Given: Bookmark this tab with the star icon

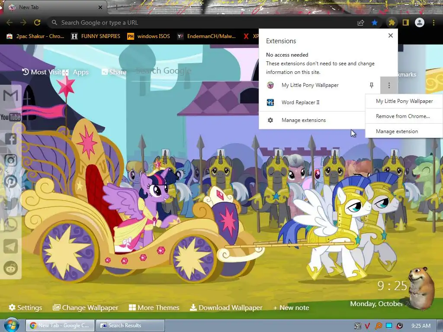Looking at the screenshot, I should [x=375, y=22].
